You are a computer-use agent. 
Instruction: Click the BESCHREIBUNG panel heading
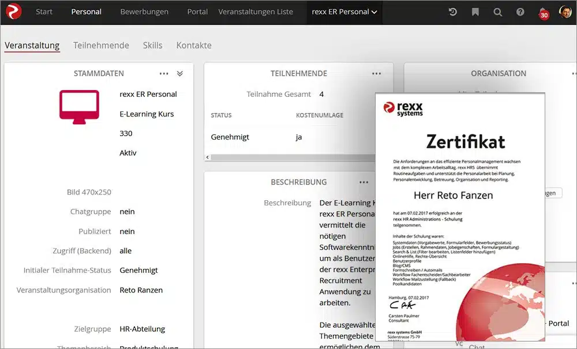tap(299, 182)
